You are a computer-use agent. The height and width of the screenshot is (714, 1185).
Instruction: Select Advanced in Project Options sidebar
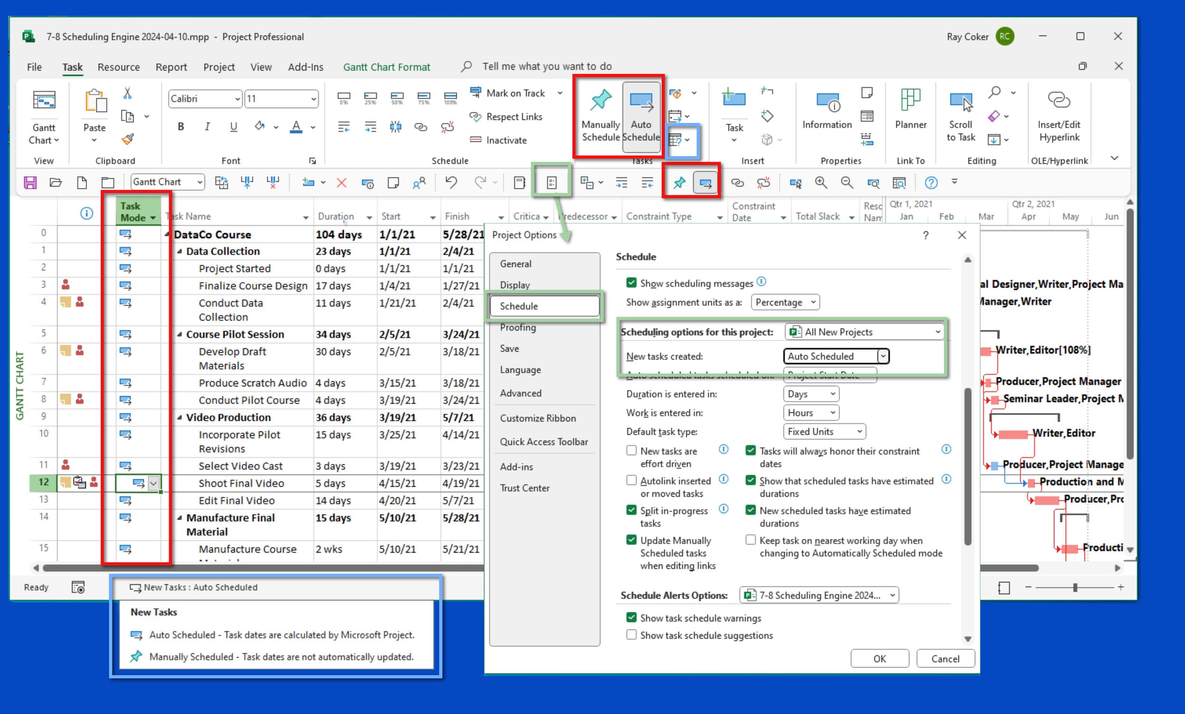pyautogui.click(x=521, y=393)
